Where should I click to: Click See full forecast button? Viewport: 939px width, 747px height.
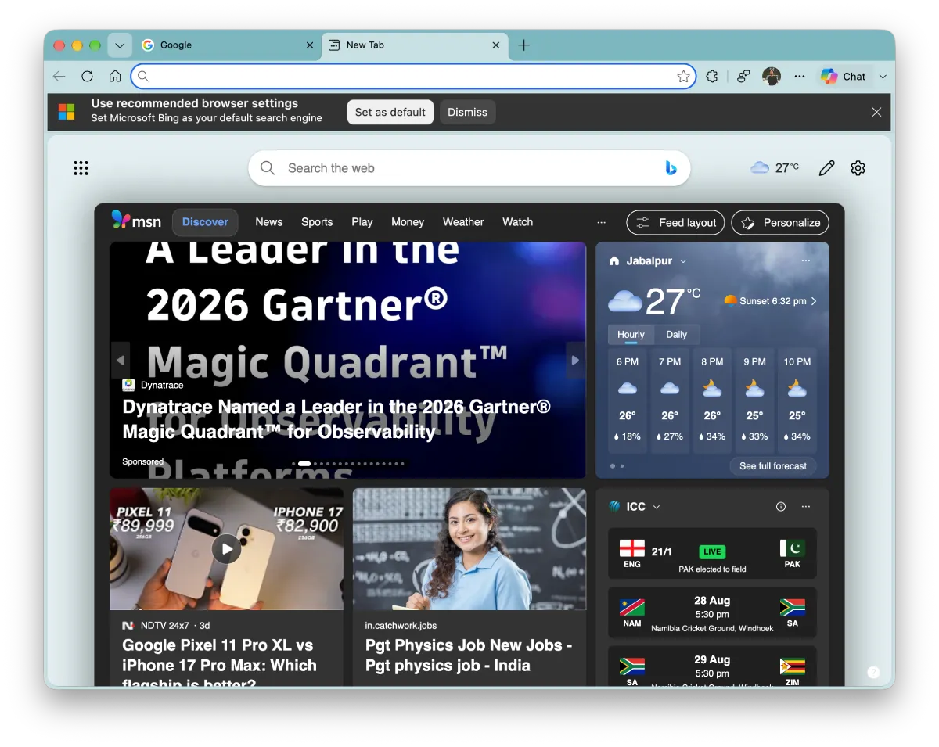click(773, 466)
